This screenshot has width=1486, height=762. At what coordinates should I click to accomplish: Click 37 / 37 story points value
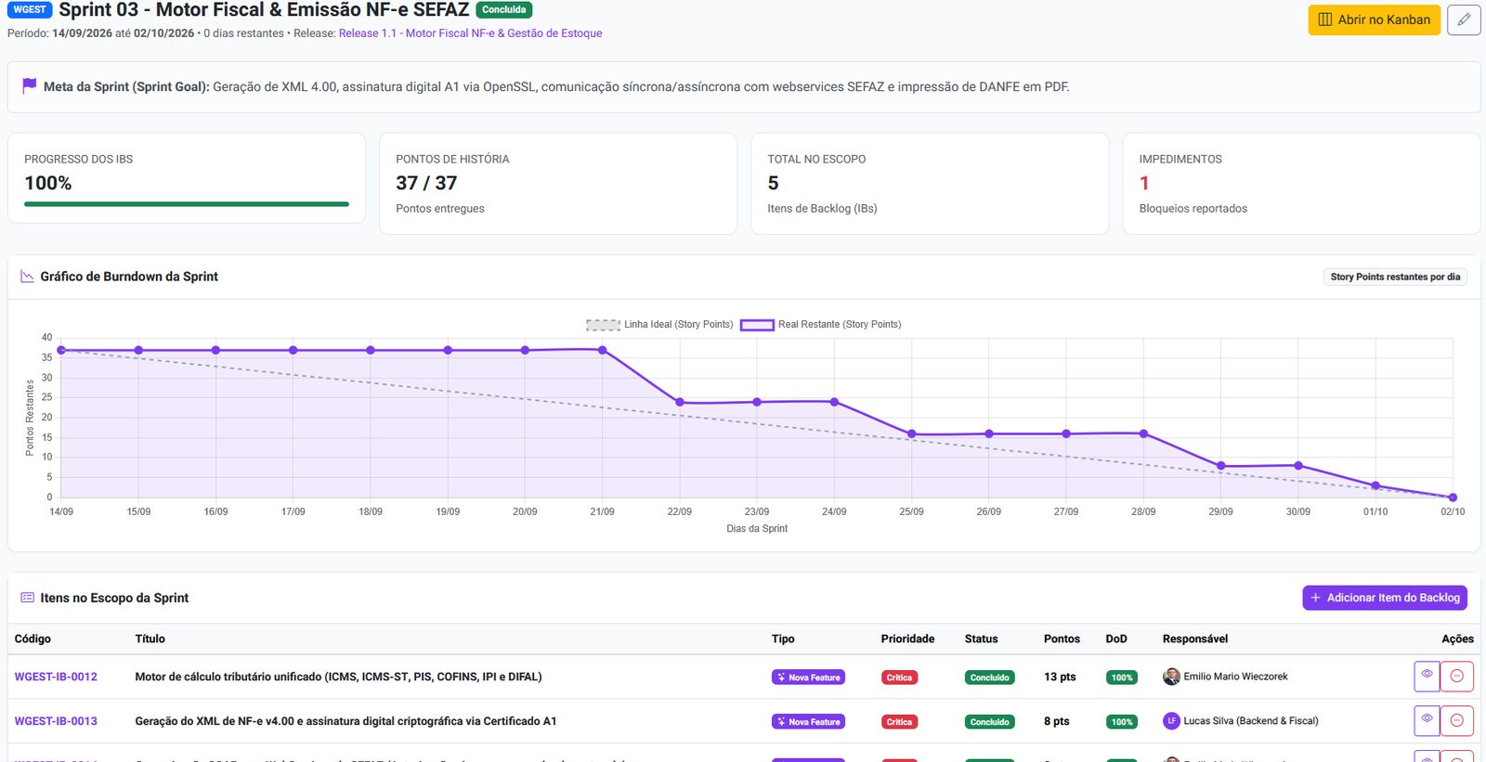pos(426,184)
